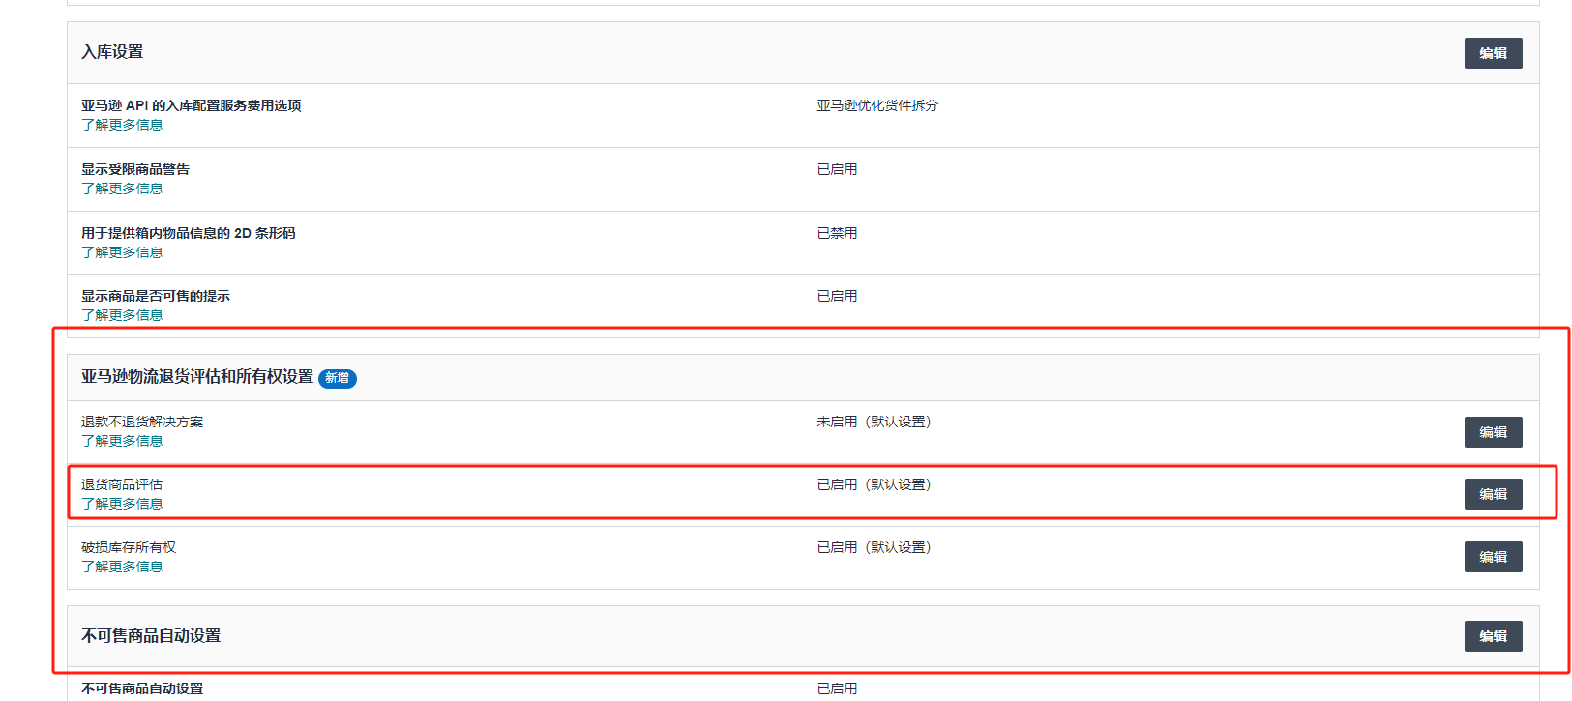Viewport: 1572px width, 701px height.
Task: Select the 破损库存所有权 label
Action: 129,547
